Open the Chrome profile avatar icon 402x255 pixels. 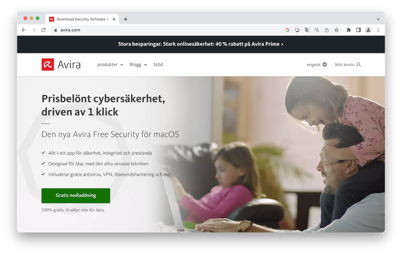[368, 30]
